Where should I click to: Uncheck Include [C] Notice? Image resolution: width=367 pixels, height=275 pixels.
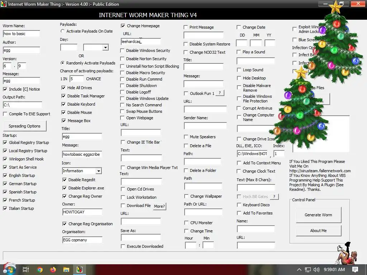(x=5, y=89)
